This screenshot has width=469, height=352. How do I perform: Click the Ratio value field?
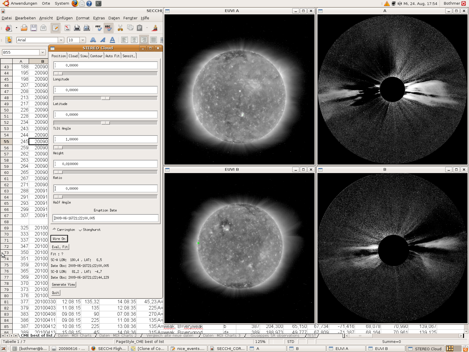point(106,164)
